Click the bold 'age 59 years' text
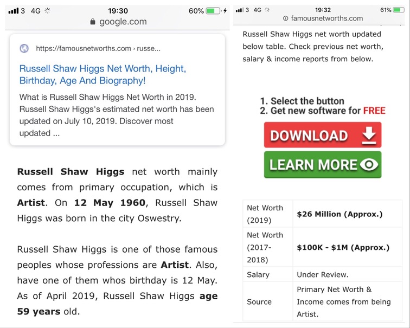The height and width of the screenshot is (328, 410). tap(117, 304)
